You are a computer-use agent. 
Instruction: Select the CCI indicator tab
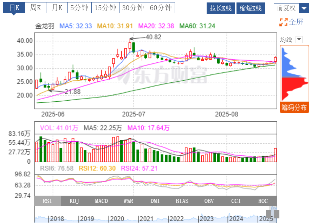pos(236,201)
